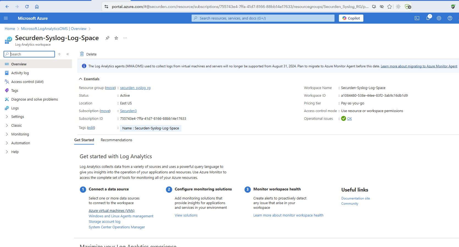Click the View solutions link
Viewport: 459px width, 247px height.
tap(186, 215)
